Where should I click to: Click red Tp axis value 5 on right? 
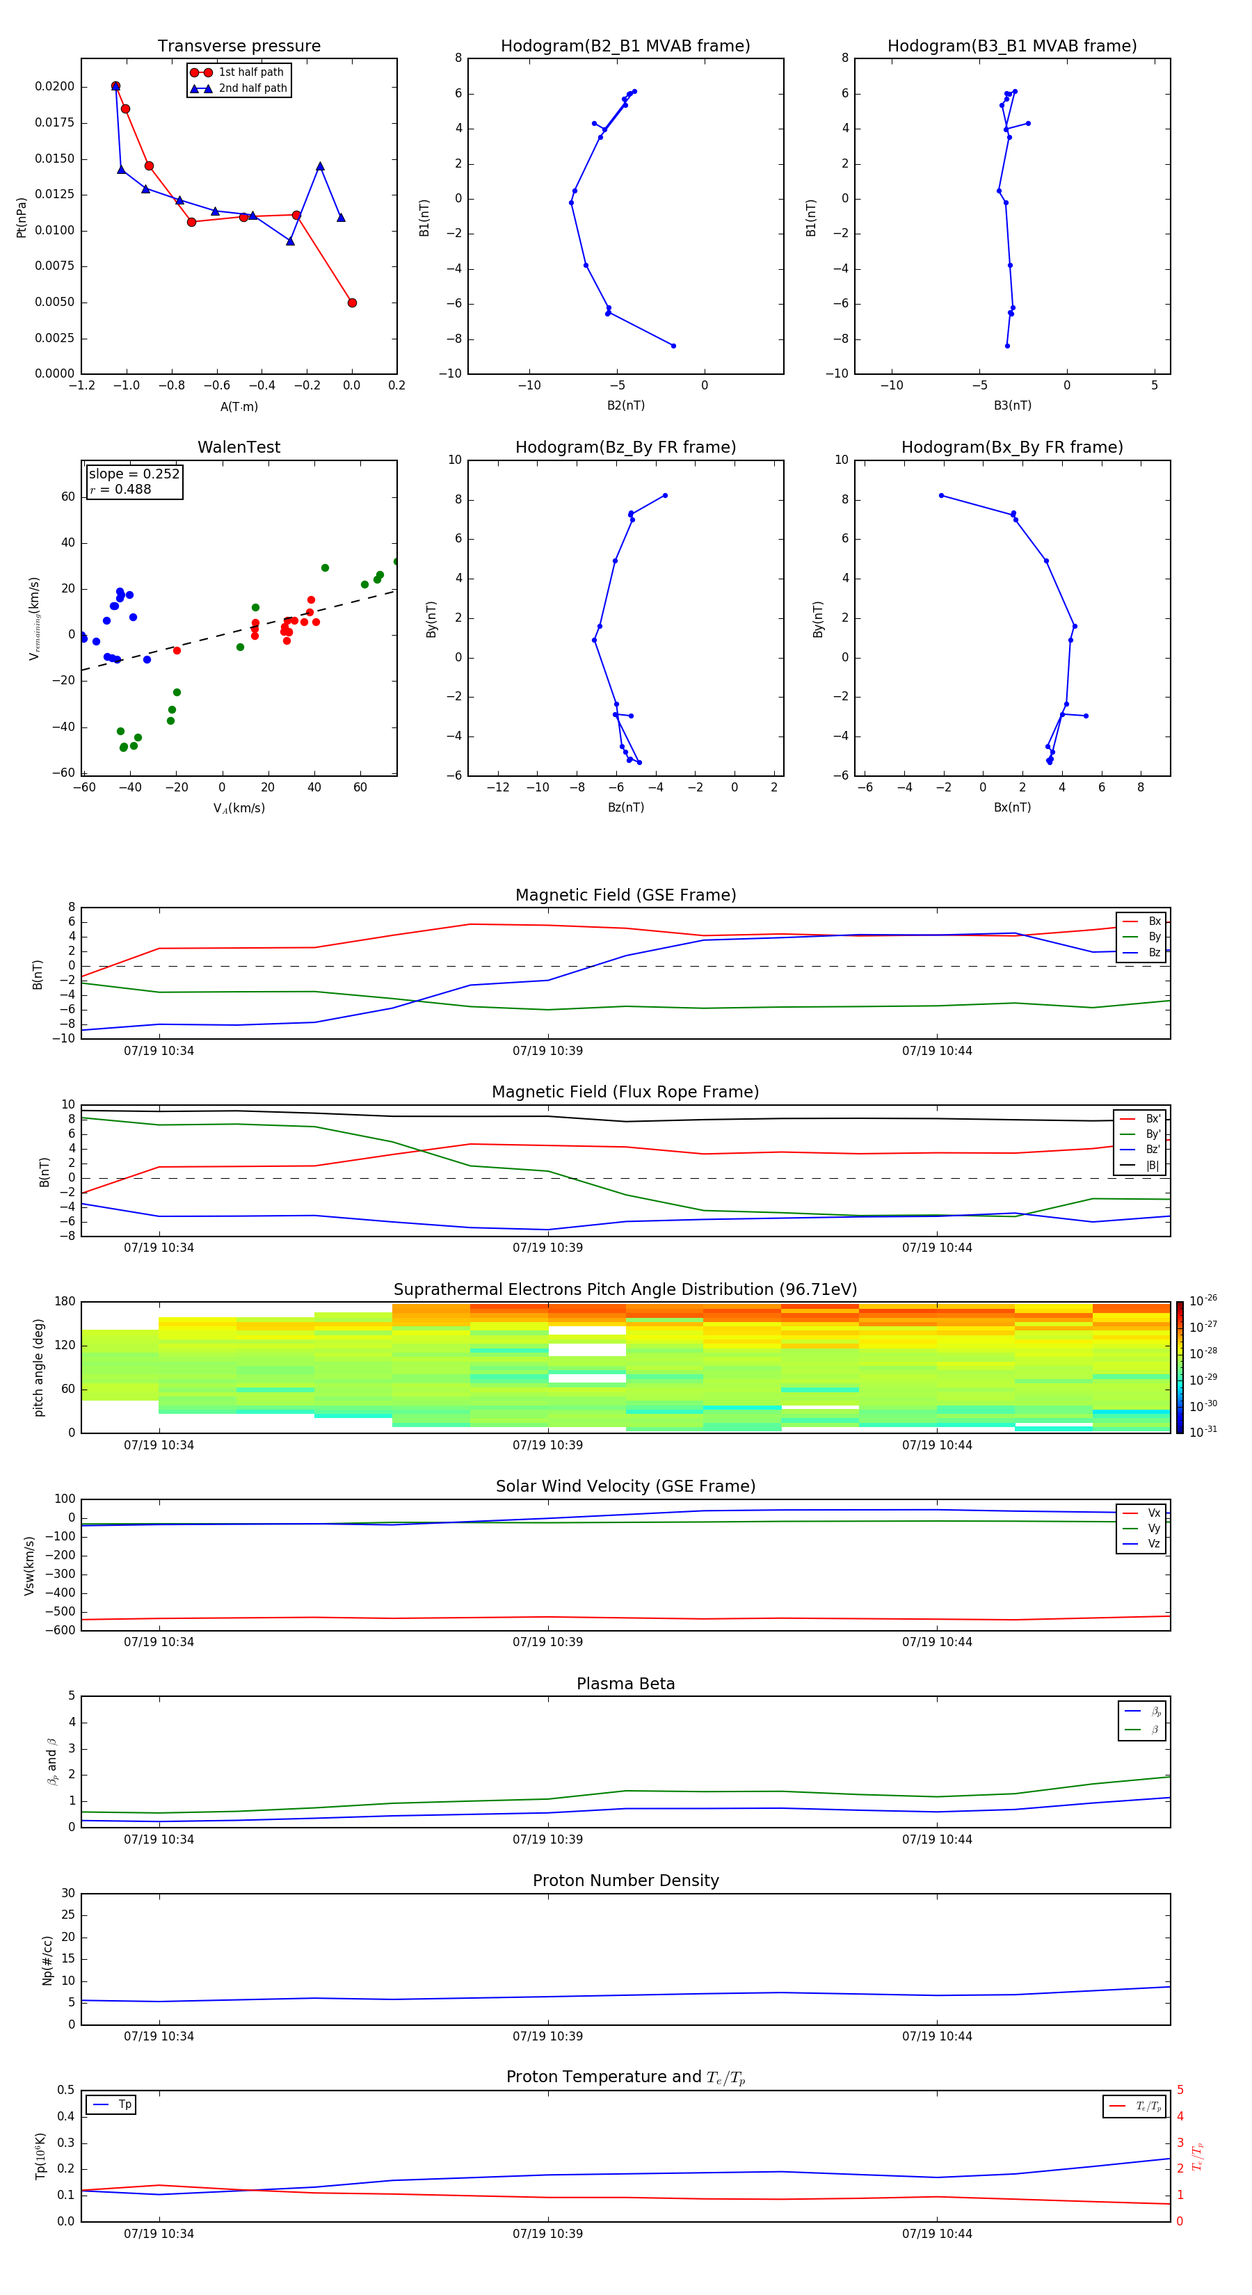(1180, 2090)
